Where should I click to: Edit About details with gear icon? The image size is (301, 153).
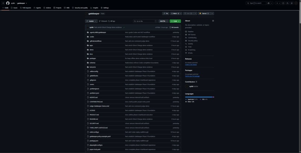point(213,21)
